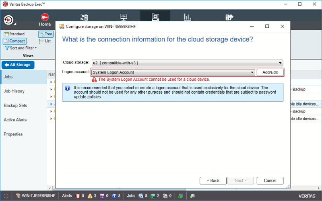Click the Veritas Backup Exec app logo

tap(5, 4)
